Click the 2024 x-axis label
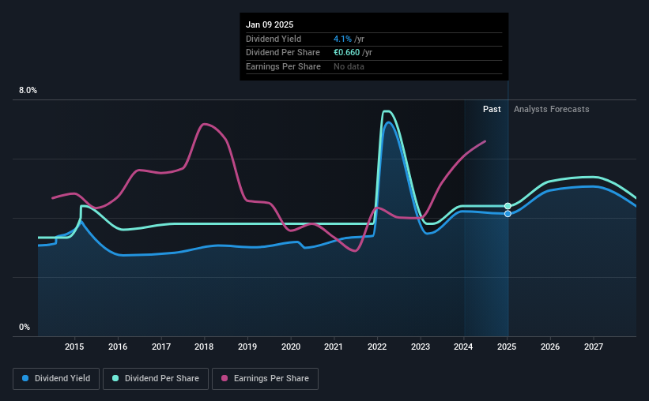 (463, 347)
